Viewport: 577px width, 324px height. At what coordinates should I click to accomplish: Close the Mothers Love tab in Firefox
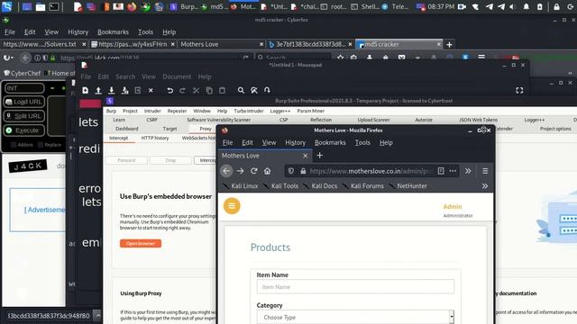point(305,156)
